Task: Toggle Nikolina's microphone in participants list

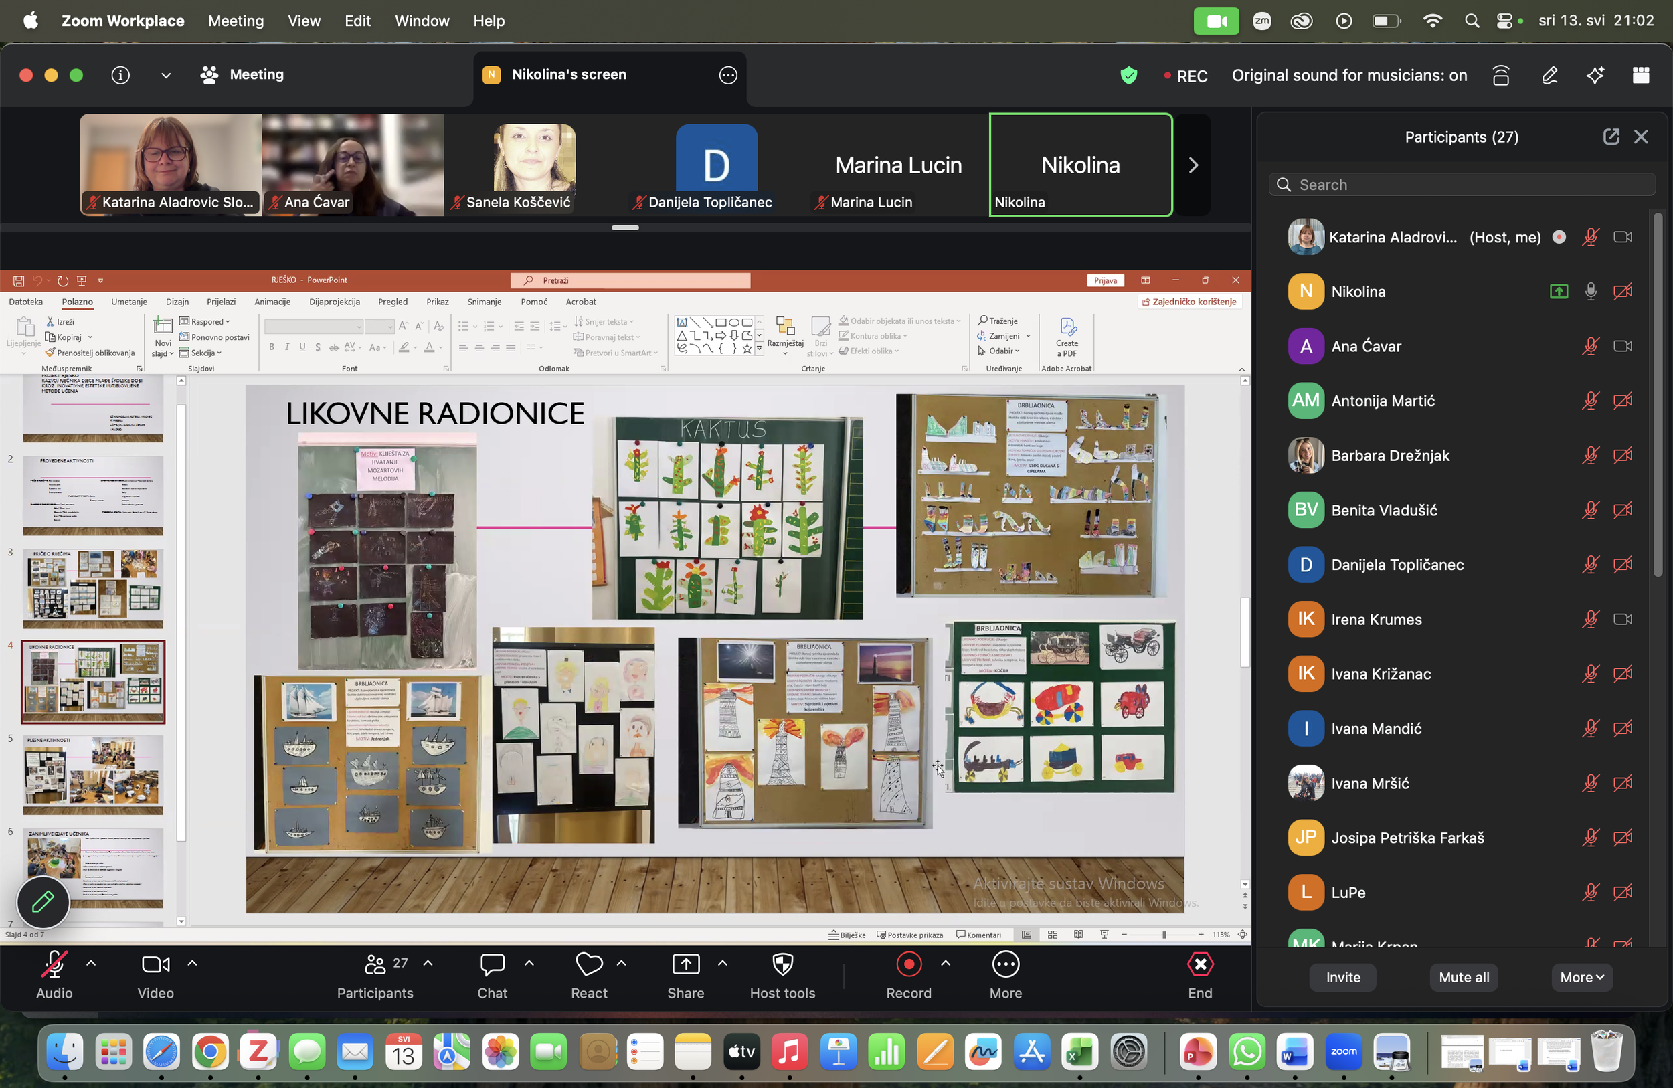Action: 1590,292
